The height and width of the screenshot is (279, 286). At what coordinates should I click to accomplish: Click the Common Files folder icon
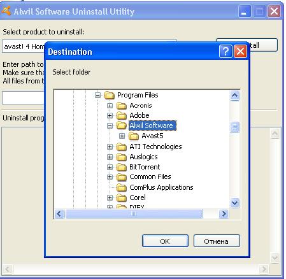(x=122, y=177)
